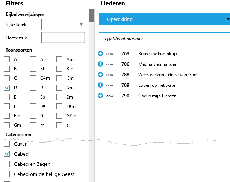Uncheck the D key filter
This screenshot has height=182, width=230.
[x=7, y=88]
